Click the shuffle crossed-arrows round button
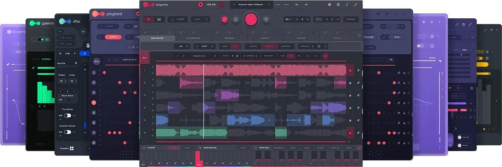502x167 pixels. pos(236,19)
